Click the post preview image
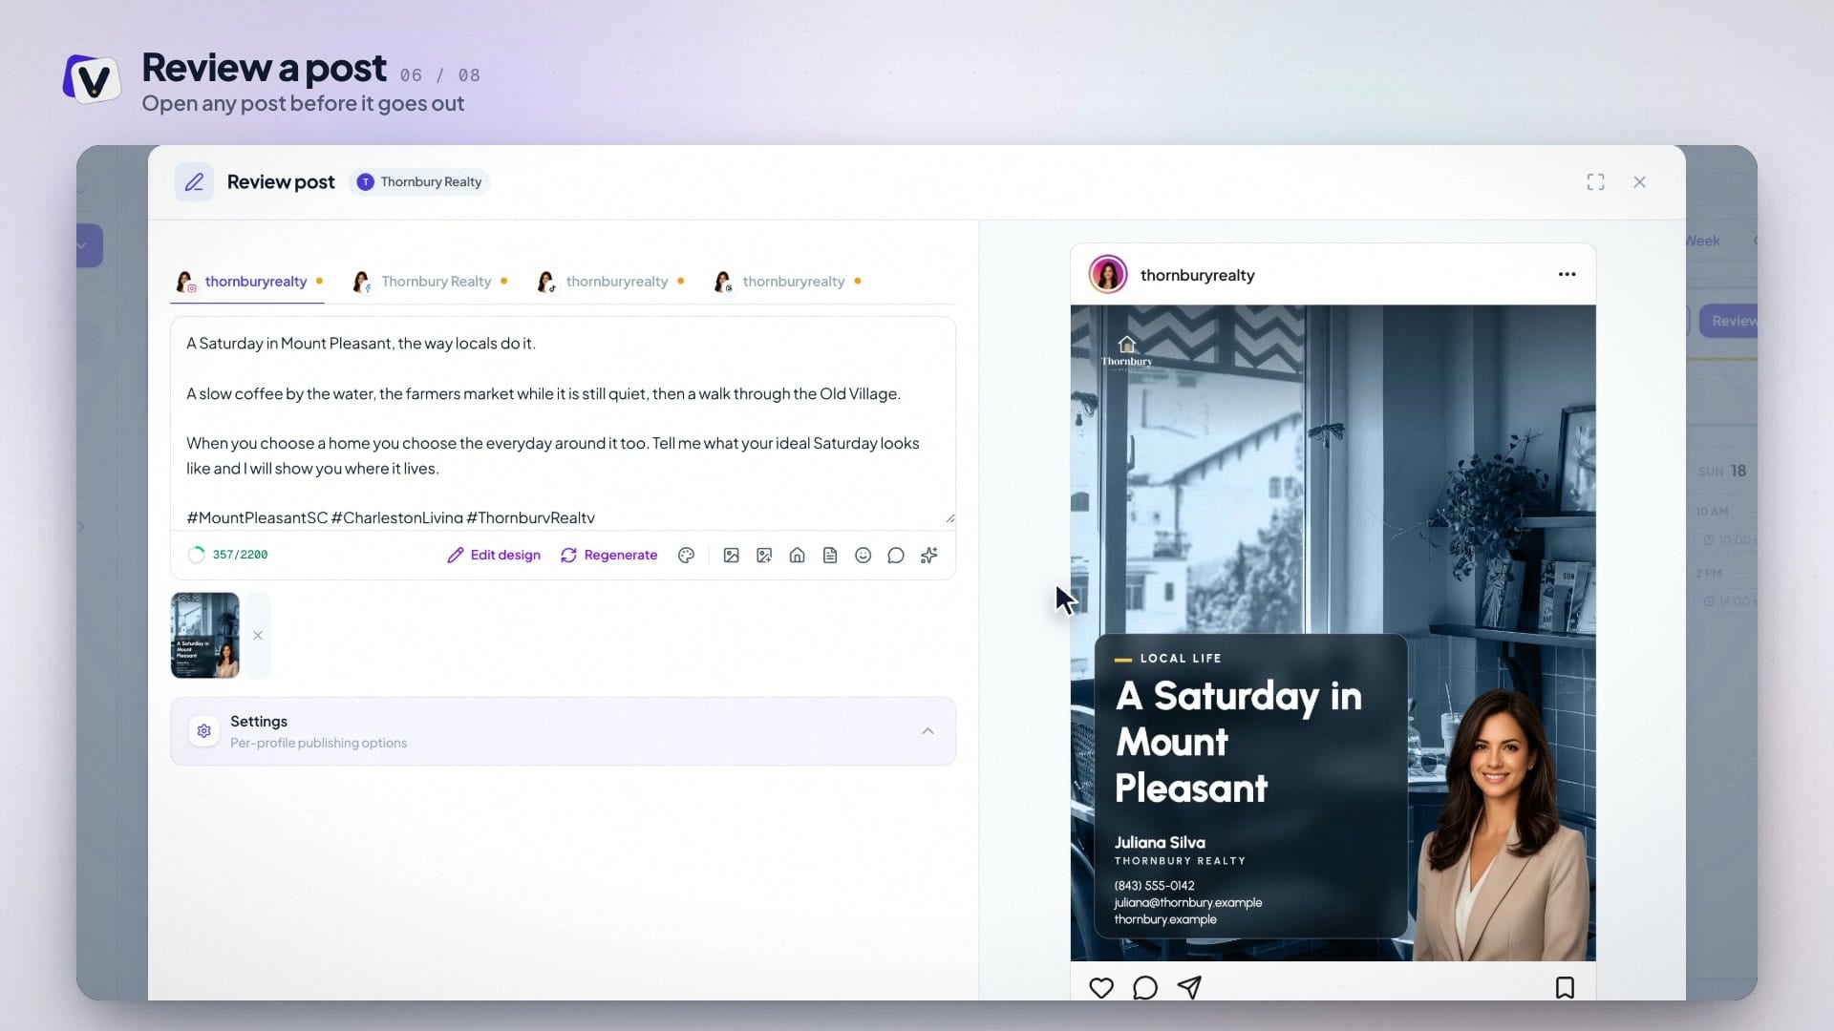 tap(1333, 633)
